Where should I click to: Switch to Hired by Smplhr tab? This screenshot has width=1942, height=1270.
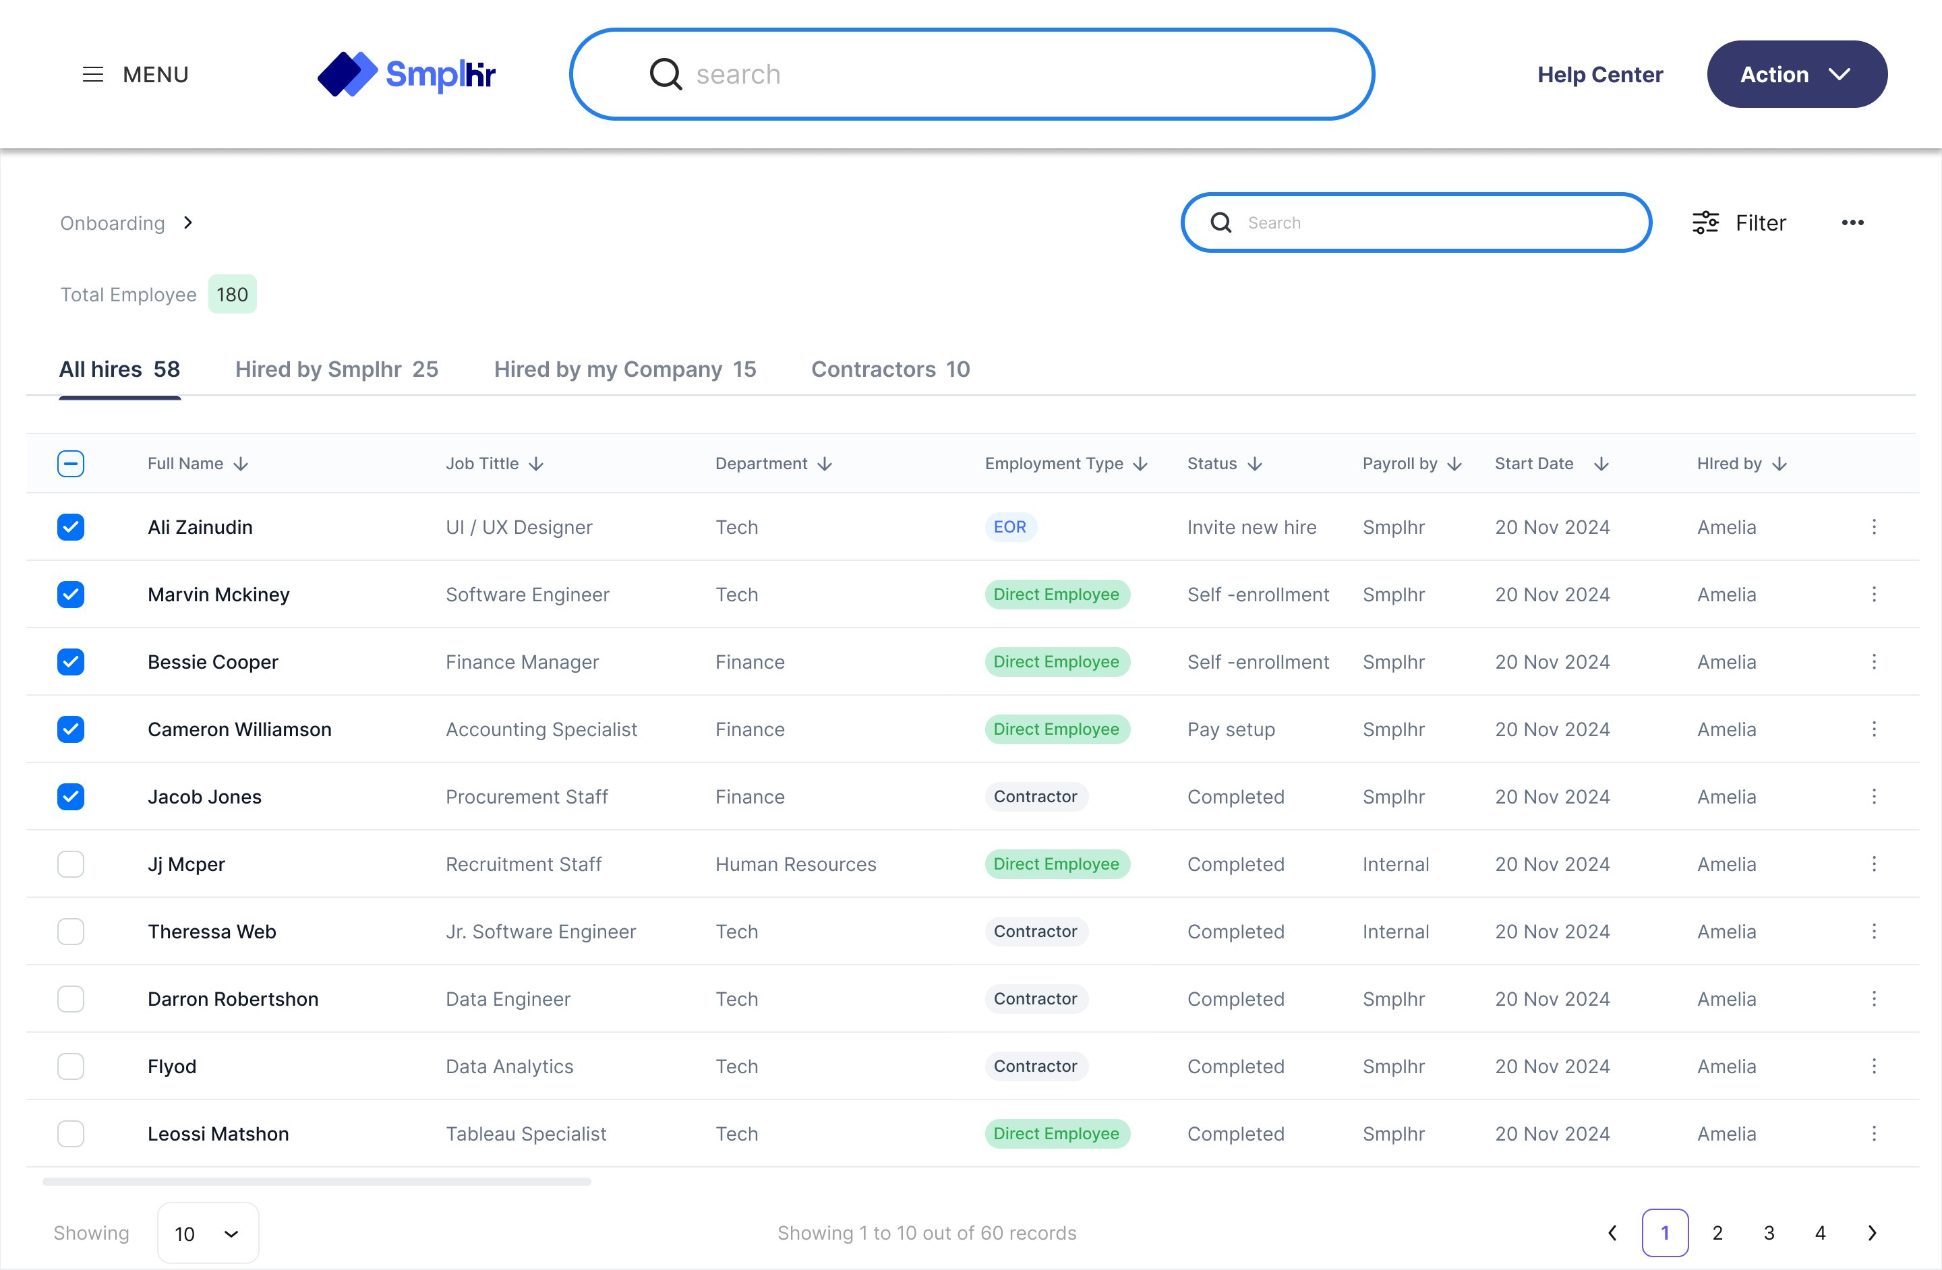pyautogui.click(x=336, y=369)
